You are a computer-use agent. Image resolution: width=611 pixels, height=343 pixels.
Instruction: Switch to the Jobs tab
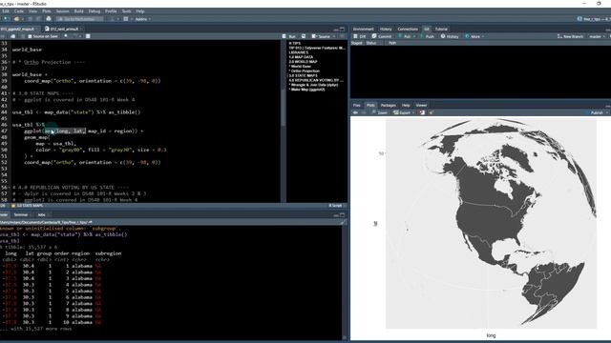tap(42, 214)
